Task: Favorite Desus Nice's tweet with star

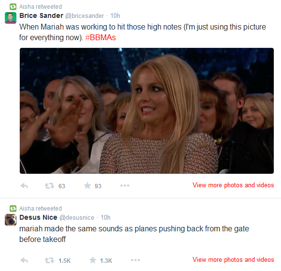Action: (93, 260)
